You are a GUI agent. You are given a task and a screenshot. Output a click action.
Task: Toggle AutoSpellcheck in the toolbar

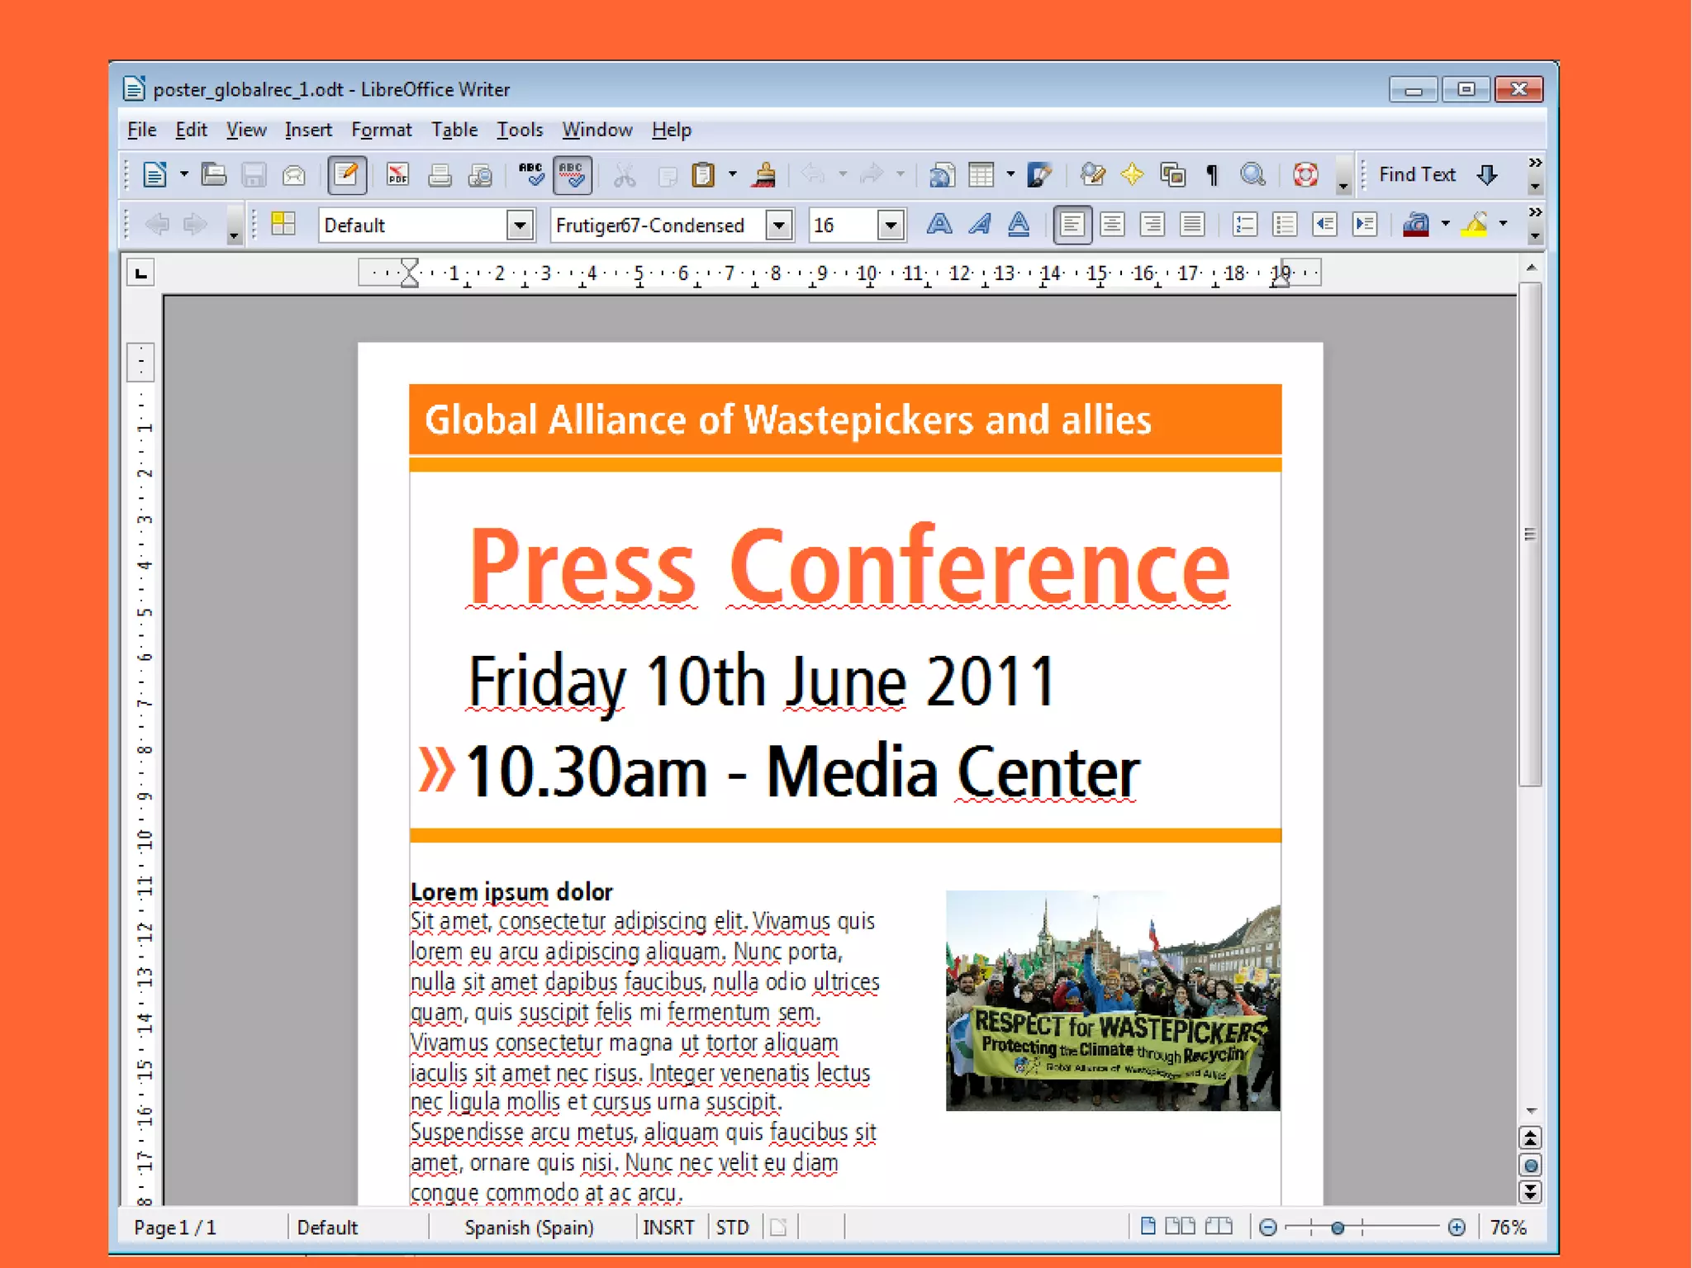click(x=572, y=174)
